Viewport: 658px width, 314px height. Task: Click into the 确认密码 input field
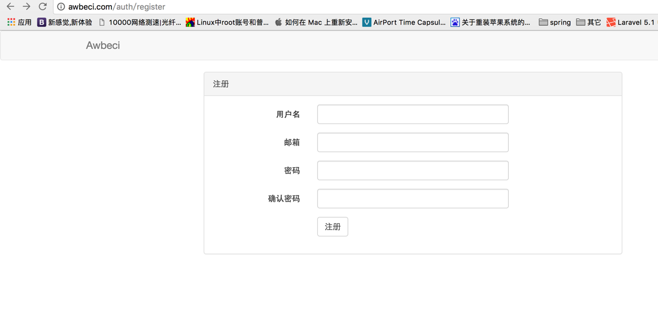pyautogui.click(x=413, y=199)
